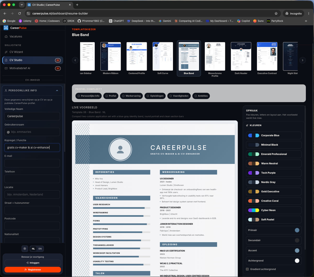Click the Kleuren palette icon
The height and width of the screenshot is (277, 314).
coord(247,125)
